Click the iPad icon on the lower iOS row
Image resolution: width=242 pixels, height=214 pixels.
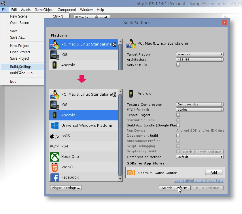[x=54, y=105]
